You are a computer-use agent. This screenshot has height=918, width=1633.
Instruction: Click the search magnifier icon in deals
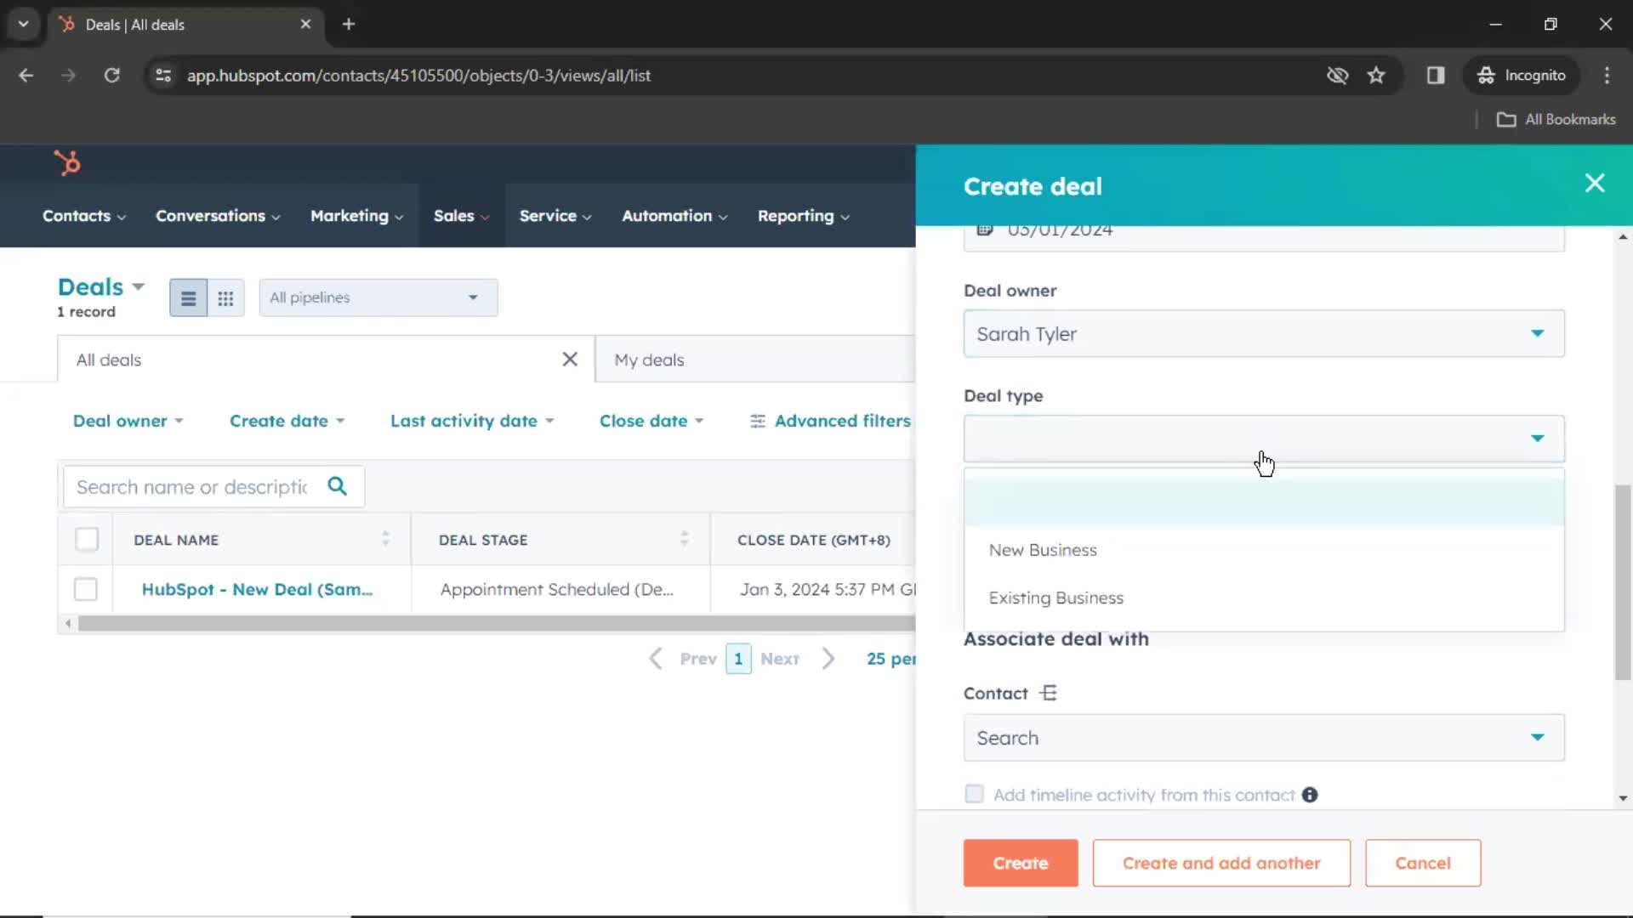click(x=338, y=485)
